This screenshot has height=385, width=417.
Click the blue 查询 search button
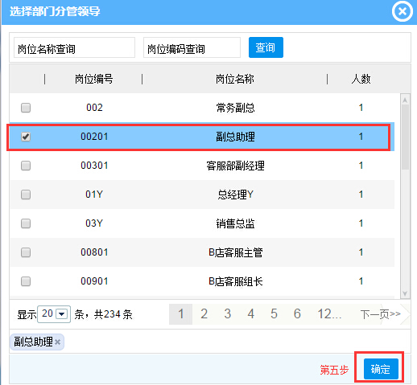point(266,47)
